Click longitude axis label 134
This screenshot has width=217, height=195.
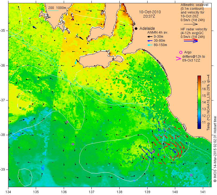[8, 192]
